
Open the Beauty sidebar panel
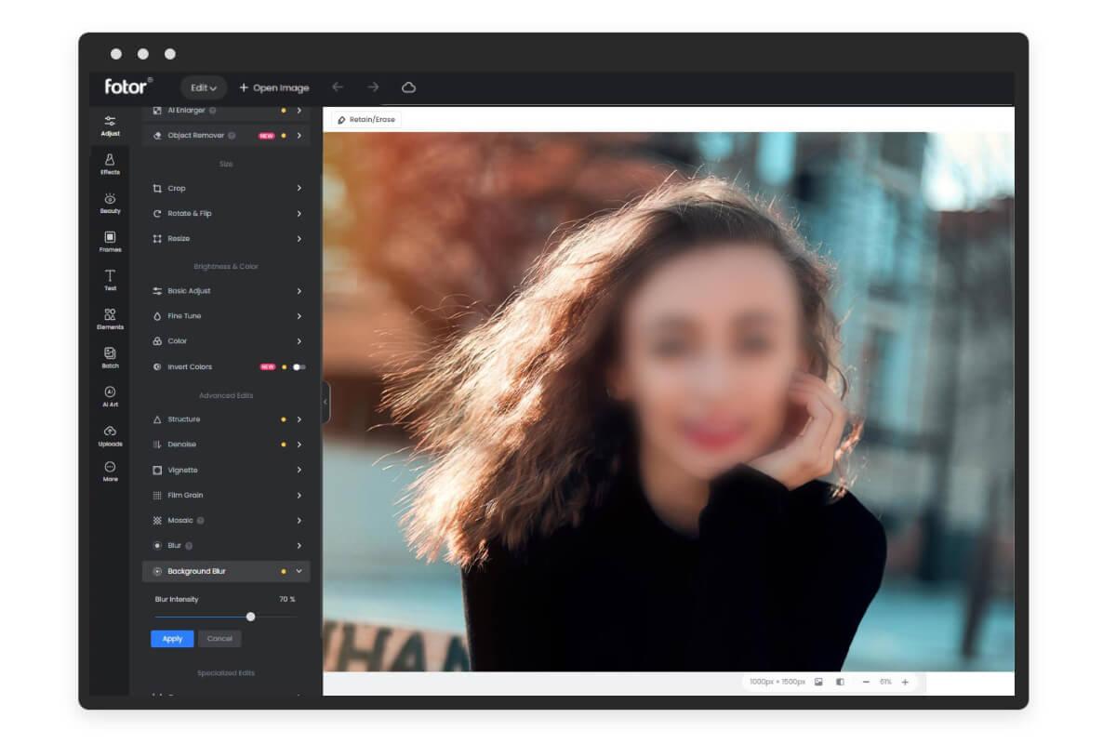(x=110, y=204)
